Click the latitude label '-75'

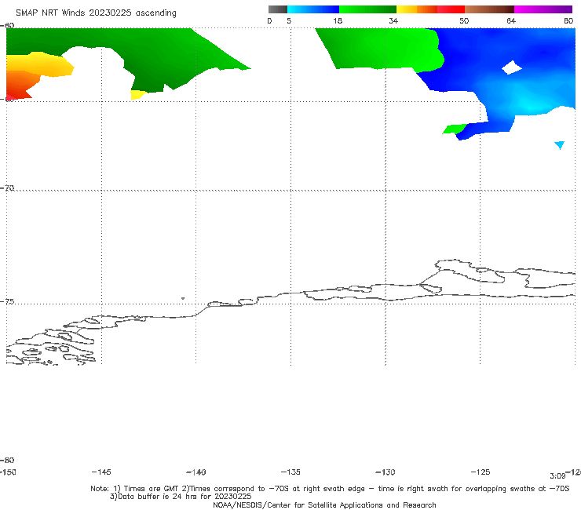click(6, 301)
